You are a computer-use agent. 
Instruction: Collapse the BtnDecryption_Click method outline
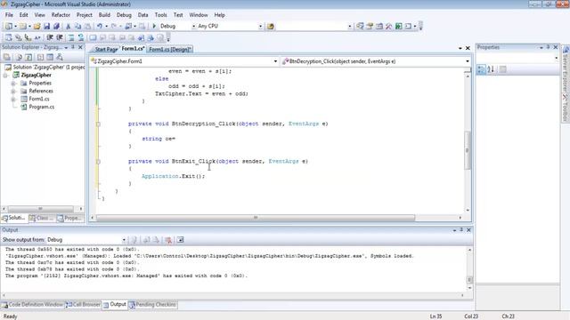click(x=98, y=124)
